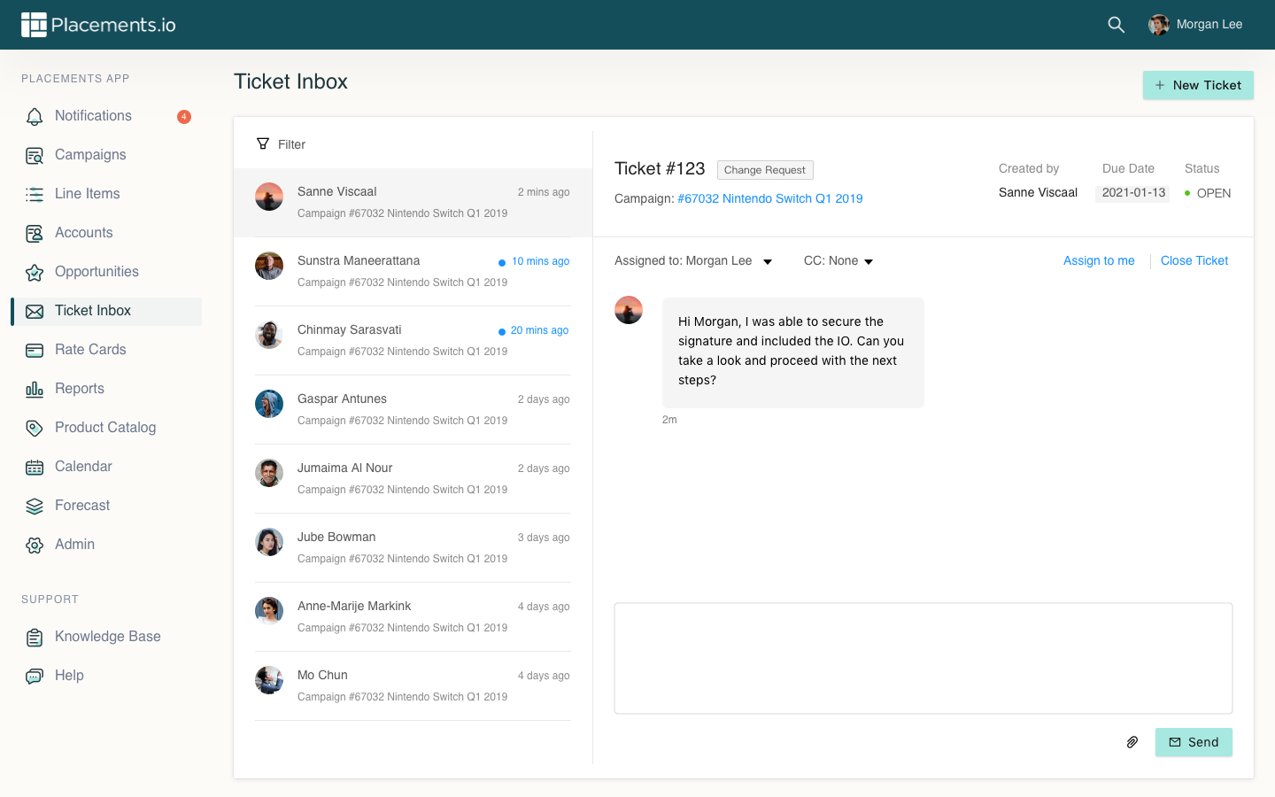
Task: Expand the Assigned to Morgan Lee dropdown
Action: tap(767, 261)
